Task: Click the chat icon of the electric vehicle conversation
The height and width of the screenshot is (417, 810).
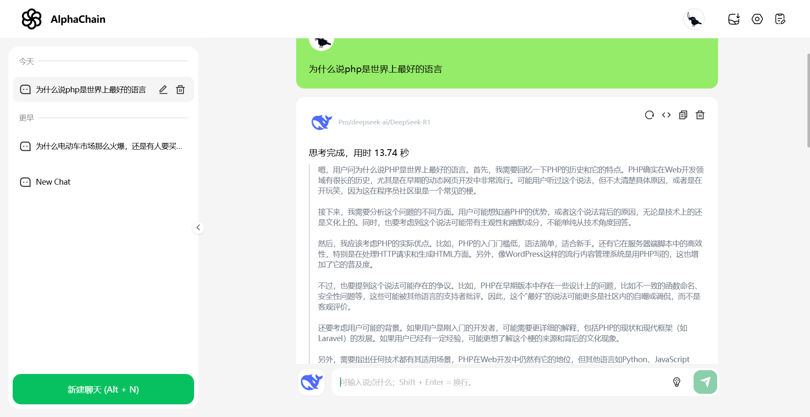Action: (x=25, y=146)
